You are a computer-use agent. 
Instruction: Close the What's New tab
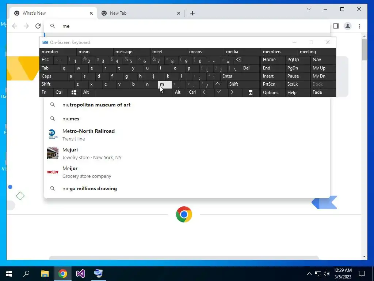click(91, 13)
